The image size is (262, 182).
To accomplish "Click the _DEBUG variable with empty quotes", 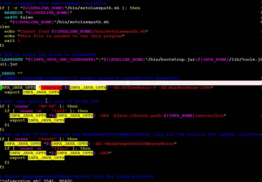I will click(11, 73).
